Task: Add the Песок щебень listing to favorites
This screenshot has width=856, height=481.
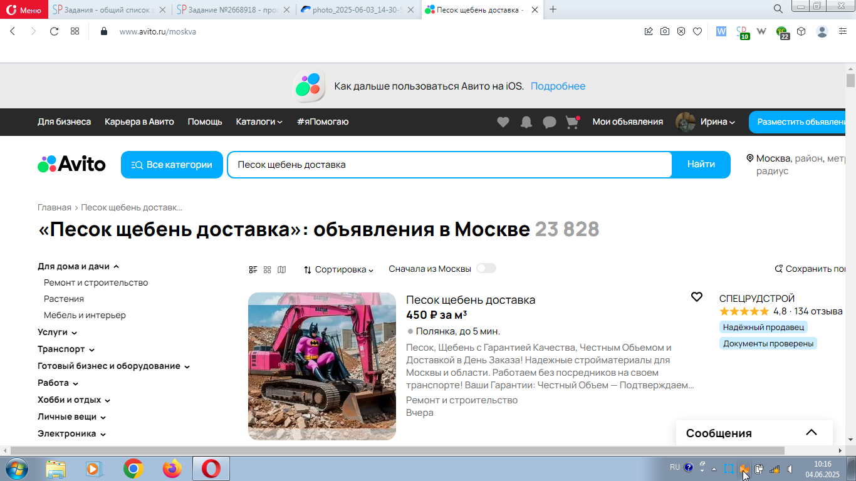Action: tap(696, 297)
